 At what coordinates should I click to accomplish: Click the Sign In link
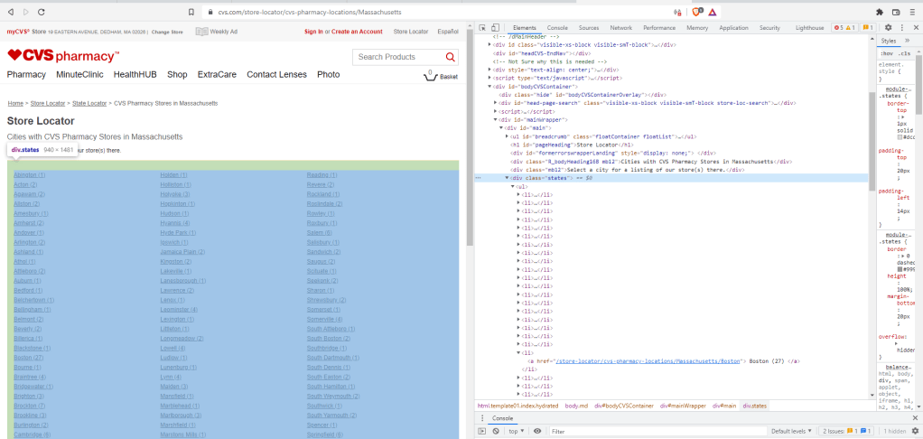[313, 32]
